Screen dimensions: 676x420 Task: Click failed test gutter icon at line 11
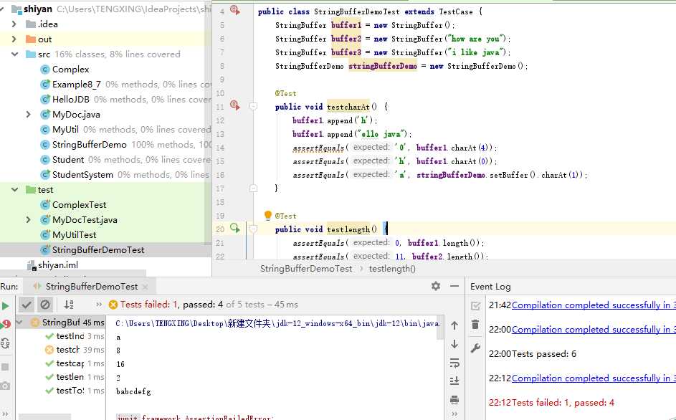[235, 105]
